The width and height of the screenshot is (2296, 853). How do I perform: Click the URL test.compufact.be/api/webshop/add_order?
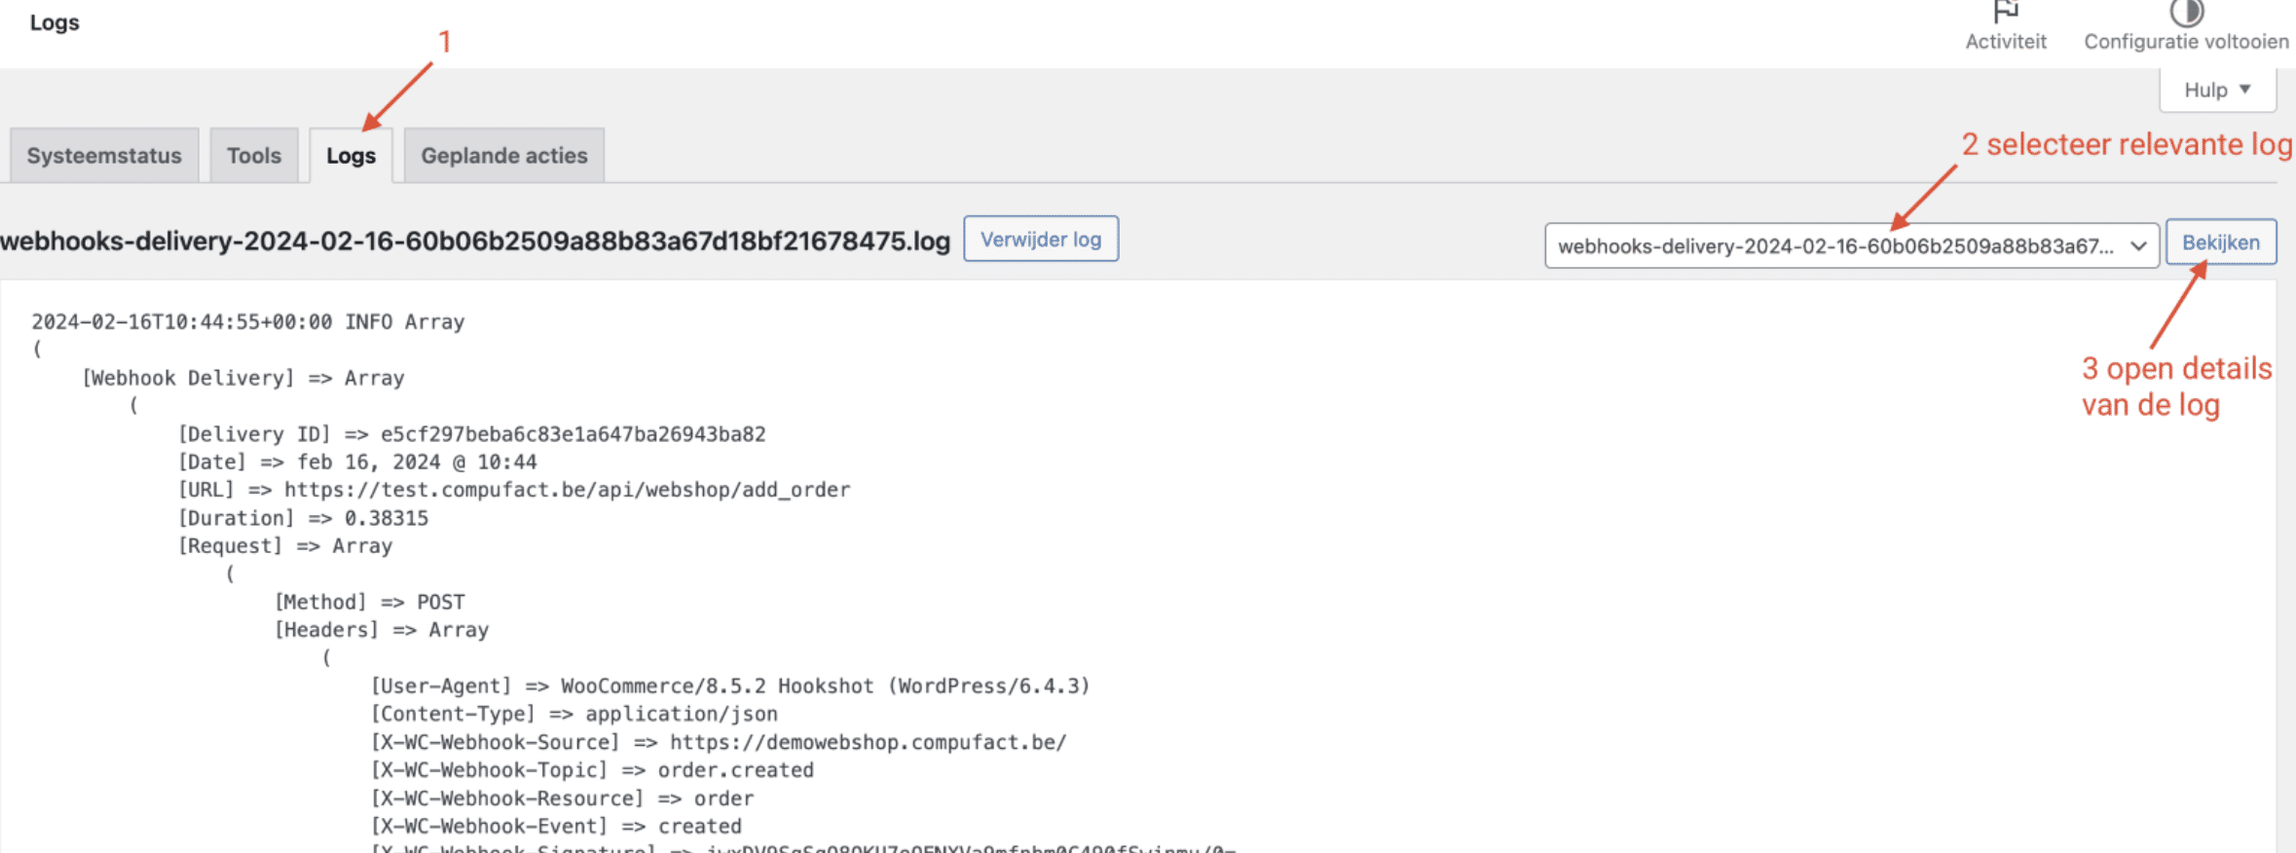(x=568, y=490)
